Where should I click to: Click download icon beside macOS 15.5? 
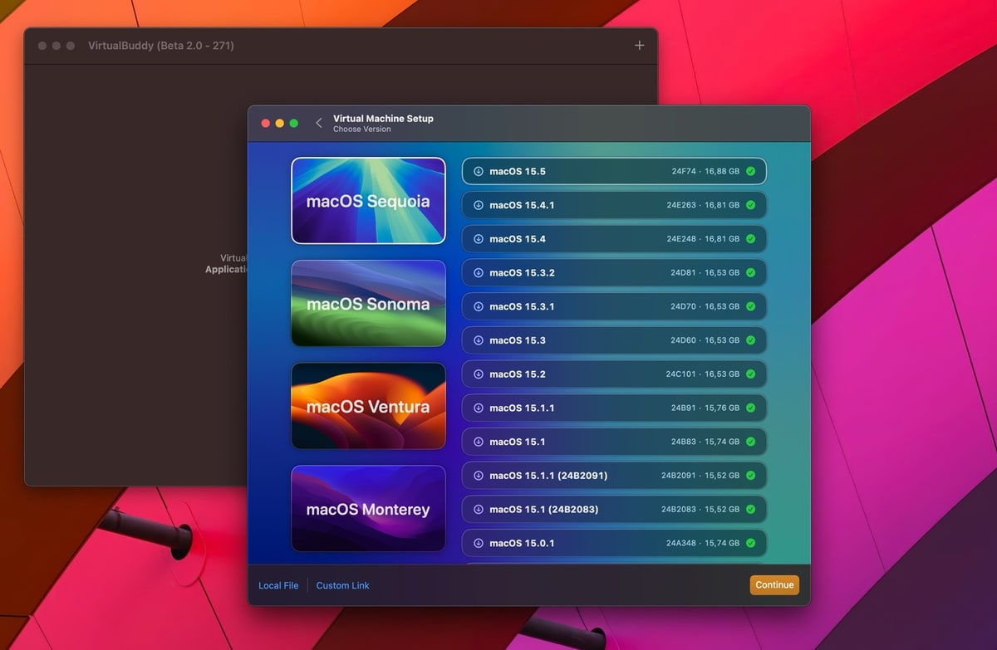(x=479, y=172)
